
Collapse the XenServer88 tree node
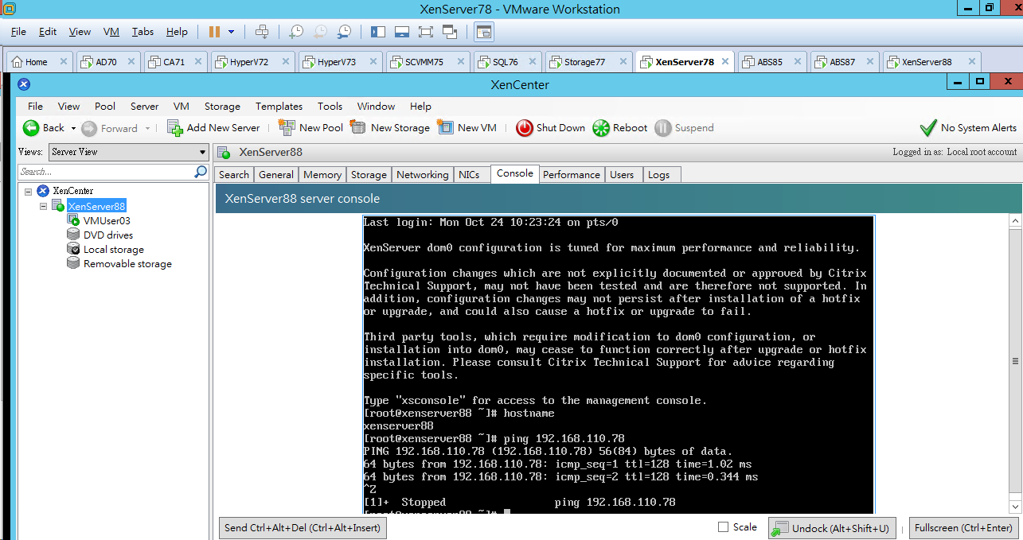pos(44,206)
